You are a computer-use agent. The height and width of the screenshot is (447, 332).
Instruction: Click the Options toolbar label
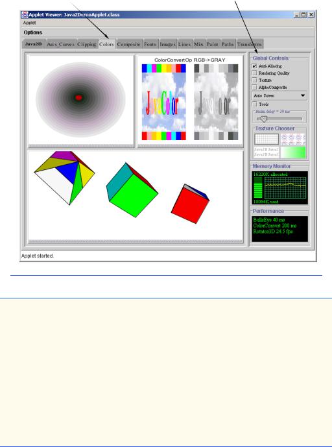coord(33,32)
